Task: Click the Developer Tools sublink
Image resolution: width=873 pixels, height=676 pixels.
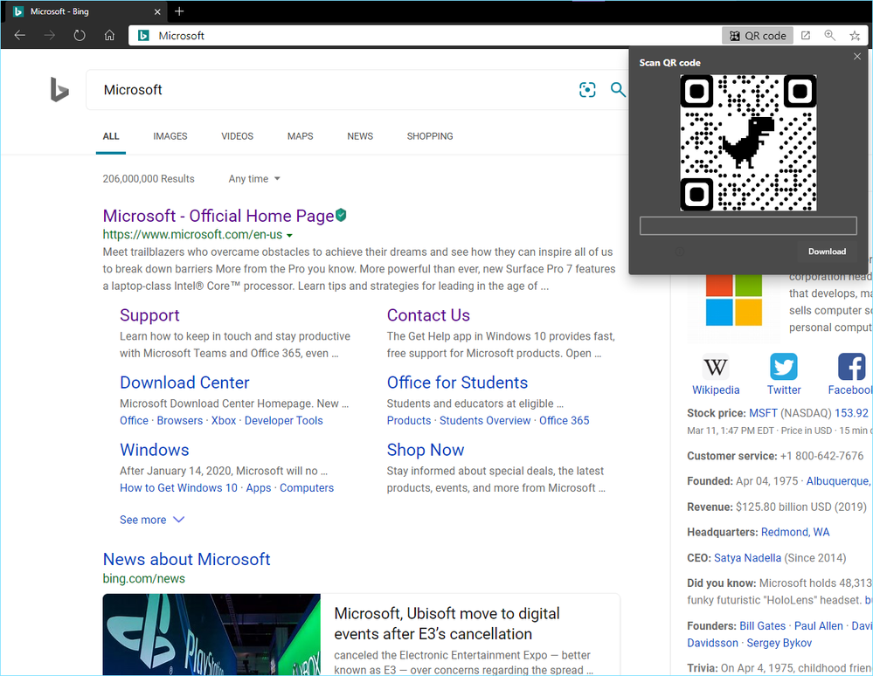Action: (x=284, y=421)
